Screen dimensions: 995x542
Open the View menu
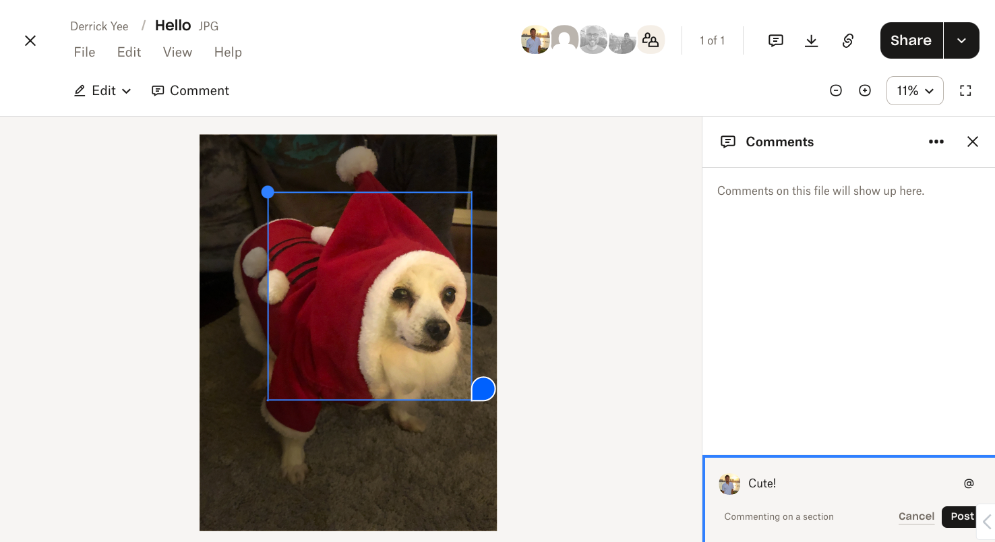pyautogui.click(x=177, y=53)
